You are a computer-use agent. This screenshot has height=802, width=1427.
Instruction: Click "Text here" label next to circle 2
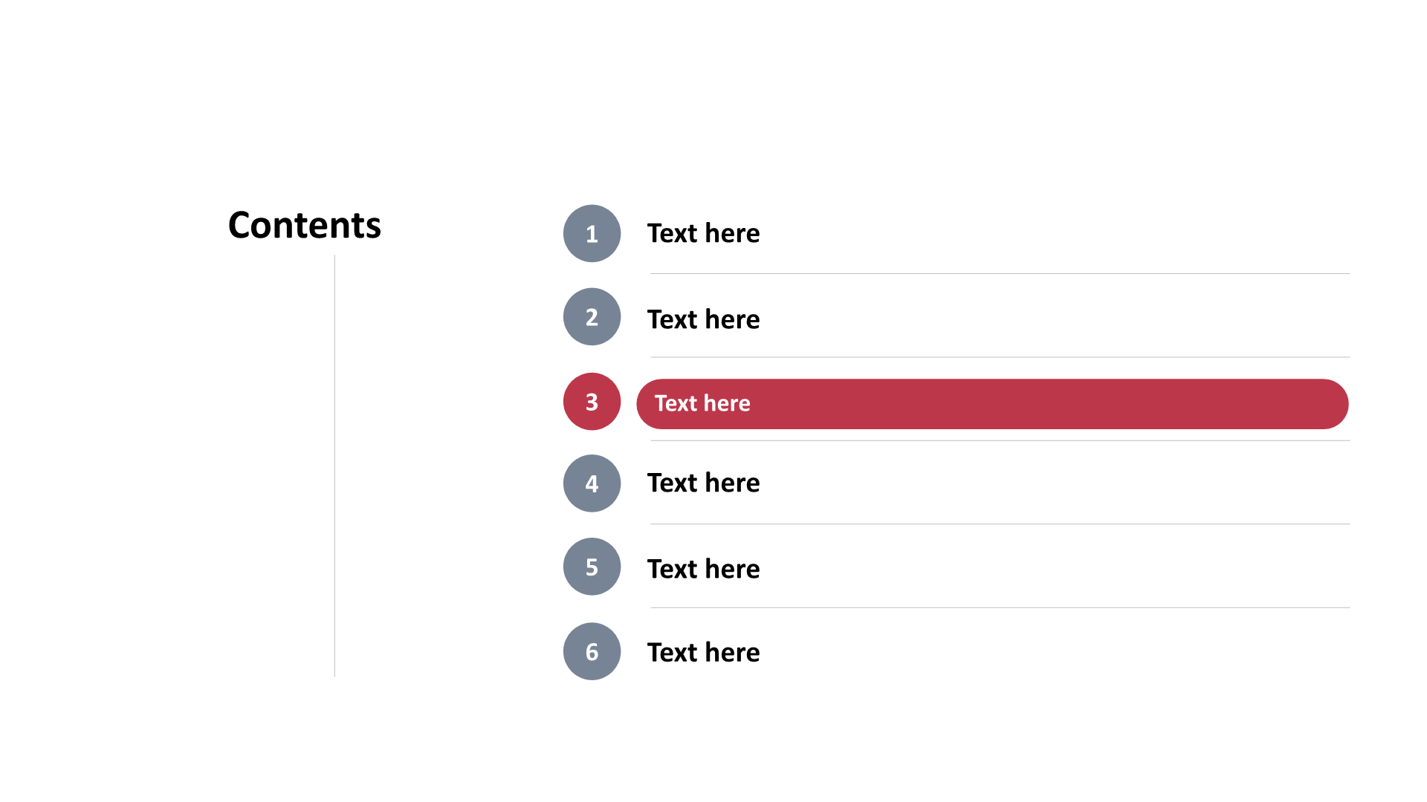point(703,319)
